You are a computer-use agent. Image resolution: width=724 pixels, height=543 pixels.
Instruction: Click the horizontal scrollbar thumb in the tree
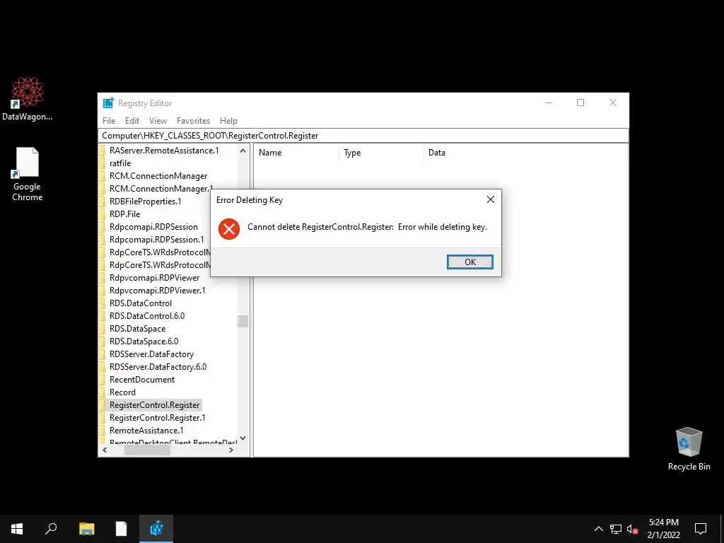pos(147,450)
